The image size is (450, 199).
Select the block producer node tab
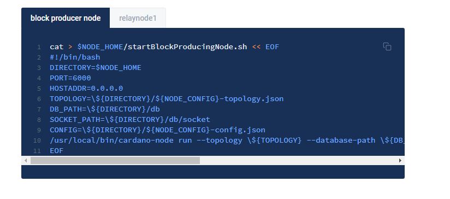[x=66, y=18]
